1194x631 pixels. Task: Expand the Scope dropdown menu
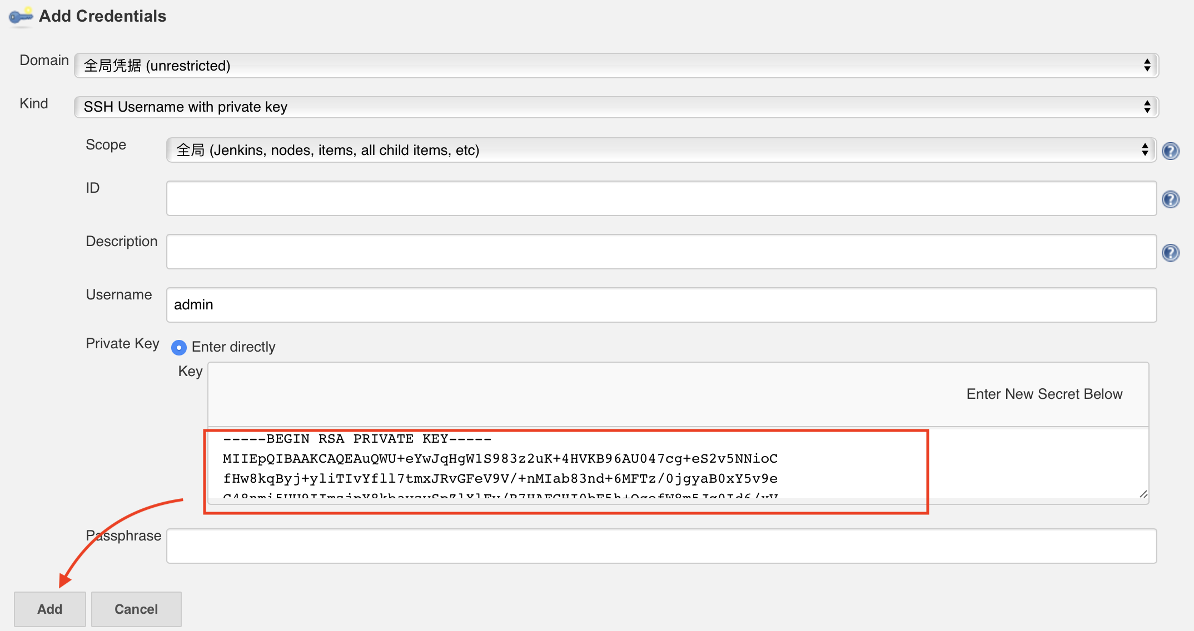[661, 150]
